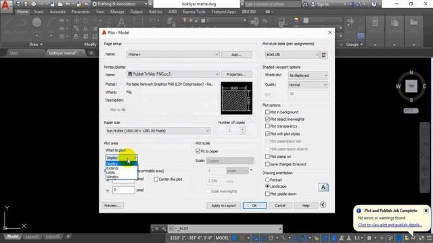This screenshot has width=433, height=243.
Task: Open the plot style table acad.ctb dropdown
Action: tap(292, 55)
